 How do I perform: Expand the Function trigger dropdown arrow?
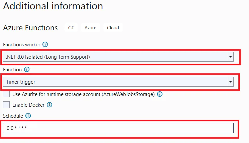click(x=230, y=82)
